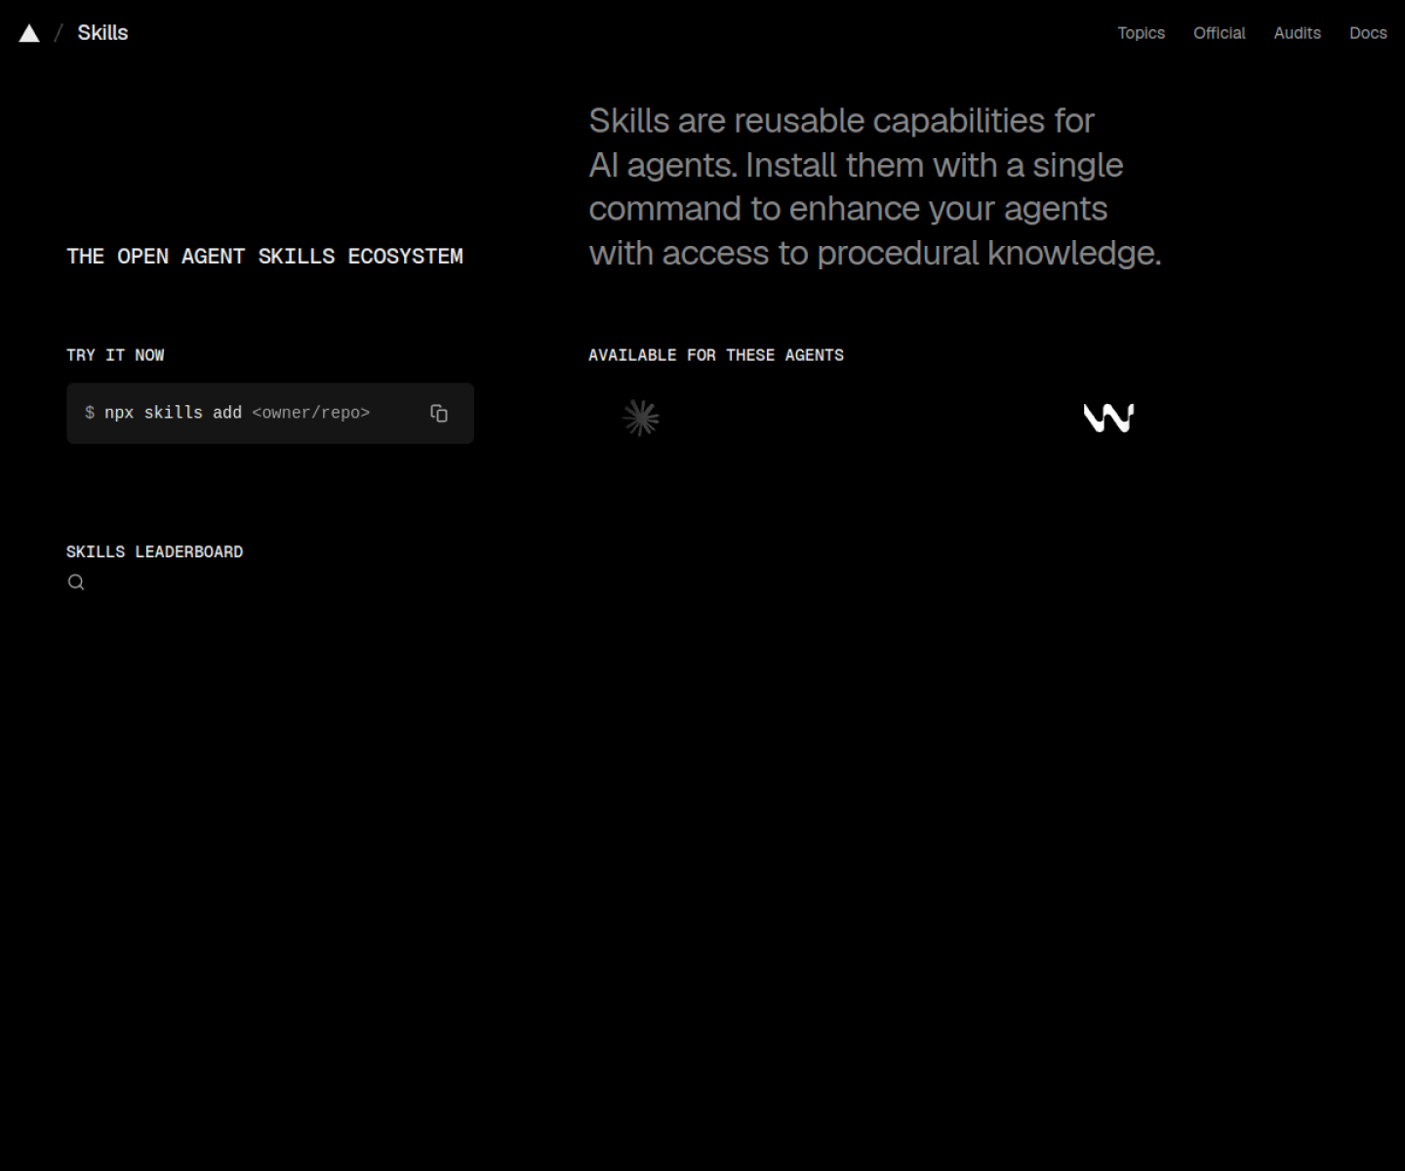Click the starburst agent logo
This screenshot has width=1405, height=1171.
tap(641, 418)
